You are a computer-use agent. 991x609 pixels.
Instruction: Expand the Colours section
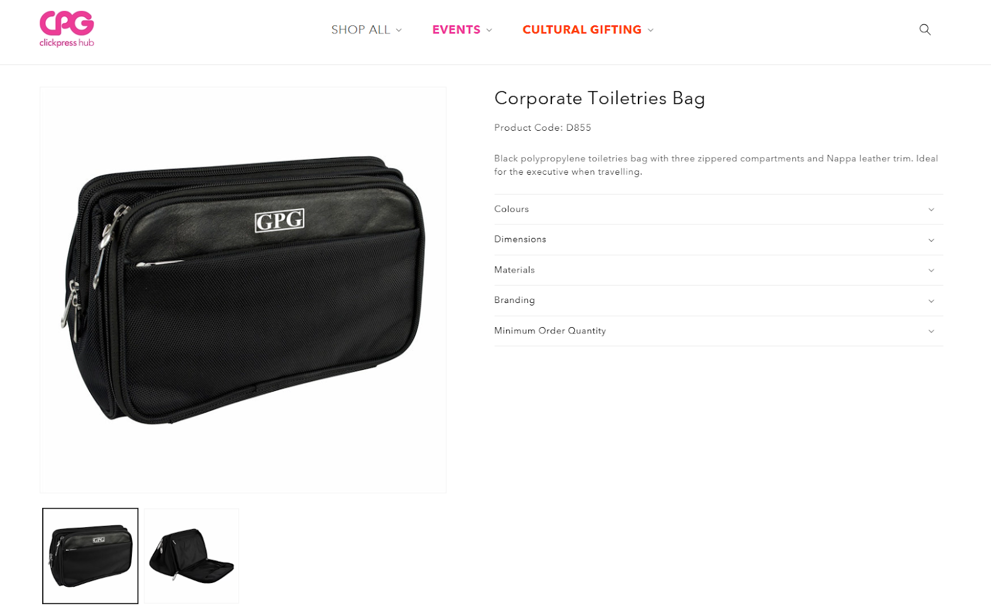pos(718,209)
